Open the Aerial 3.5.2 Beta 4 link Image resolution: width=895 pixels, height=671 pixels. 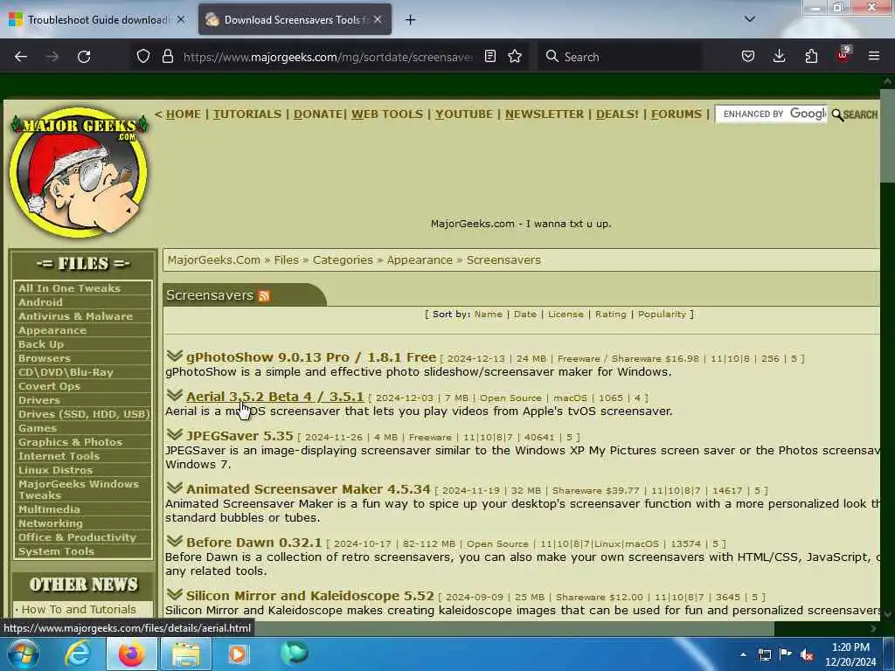point(274,397)
